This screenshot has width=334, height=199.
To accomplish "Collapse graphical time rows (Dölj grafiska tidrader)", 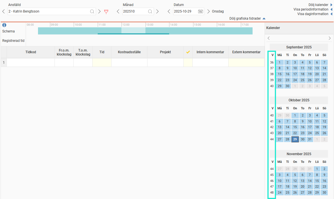I will (x=247, y=19).
